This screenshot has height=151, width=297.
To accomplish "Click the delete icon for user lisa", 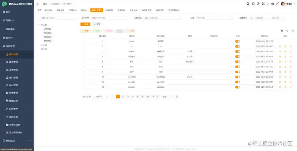I will [285, 62].
